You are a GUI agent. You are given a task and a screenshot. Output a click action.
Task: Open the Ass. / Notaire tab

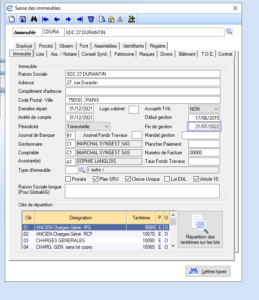[x=64, y=54]
